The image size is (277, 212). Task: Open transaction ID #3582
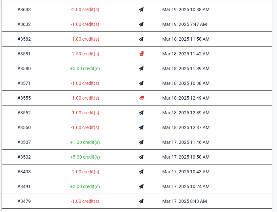[x=24, y=39]
